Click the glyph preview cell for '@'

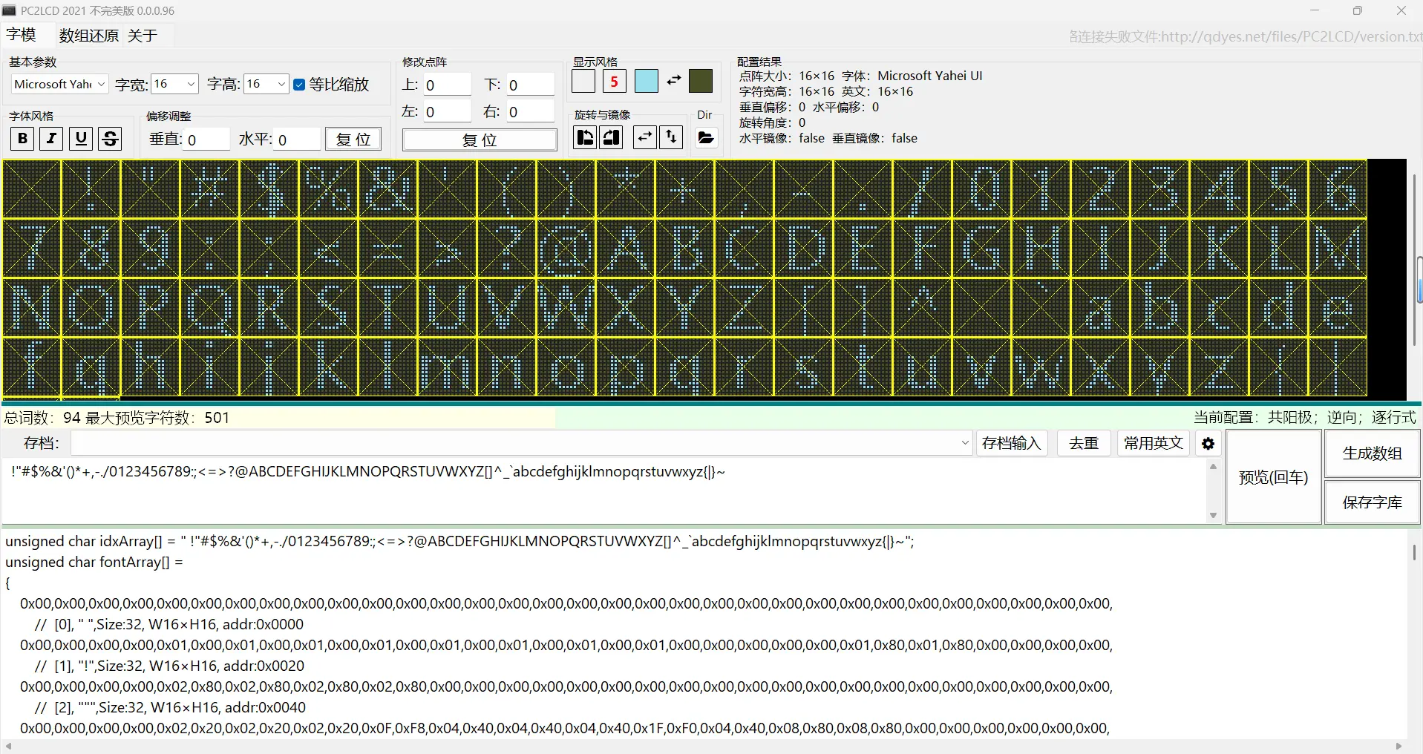coord(566,249)
